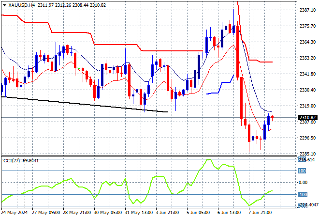Select the short thick blue support line
319x218 pixels.
pyautogui.click(x=220, y=84)
